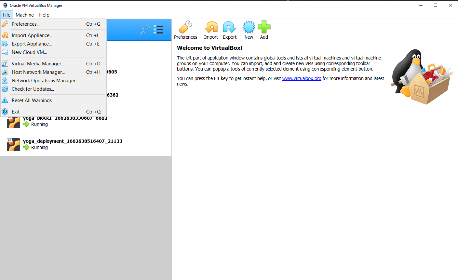Screen dimensions: 458x280
Task: Choose Preferences... in the File menu
Action: [x=53, y=24]
